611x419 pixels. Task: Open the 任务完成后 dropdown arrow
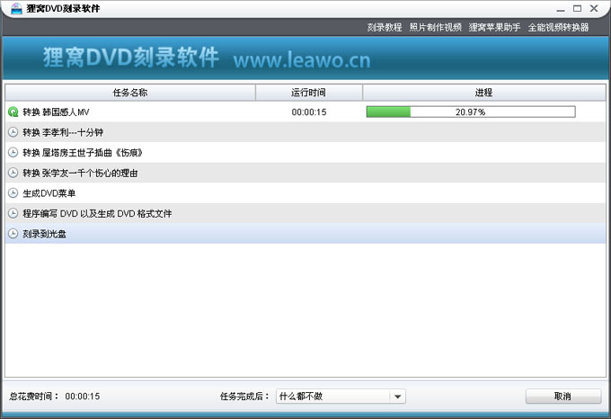pyautogui.click(x=397, y=397)
